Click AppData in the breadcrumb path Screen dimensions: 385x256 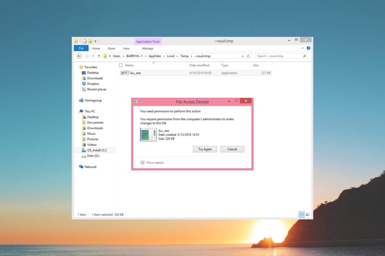155,56
